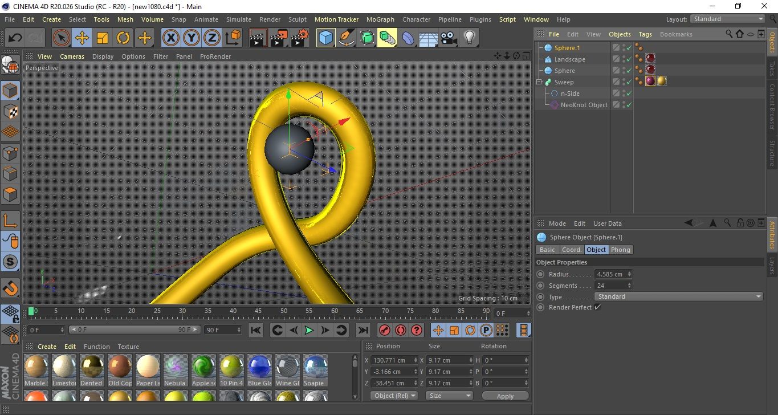778x415 pixels.
Task: Open Edit Render Settings
Action: (300, 38)
